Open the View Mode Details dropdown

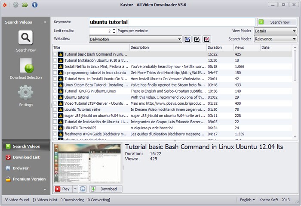point(276,31)
